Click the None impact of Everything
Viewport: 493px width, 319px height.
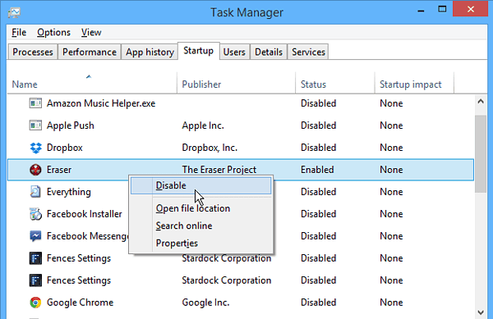tap(391, 192)
